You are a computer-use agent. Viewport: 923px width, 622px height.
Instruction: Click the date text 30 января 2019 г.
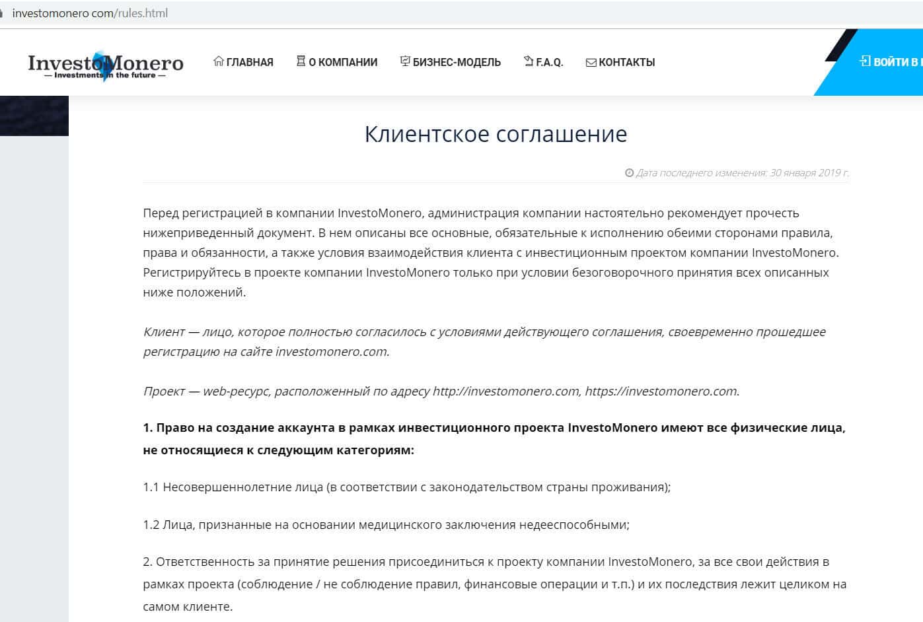809,173
